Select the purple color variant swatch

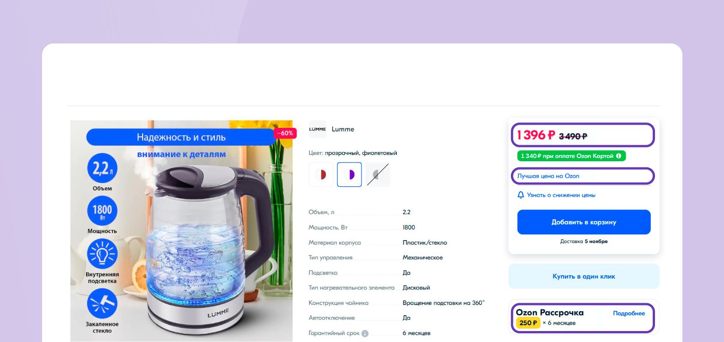pyautogui.click(x=349, y=174)
